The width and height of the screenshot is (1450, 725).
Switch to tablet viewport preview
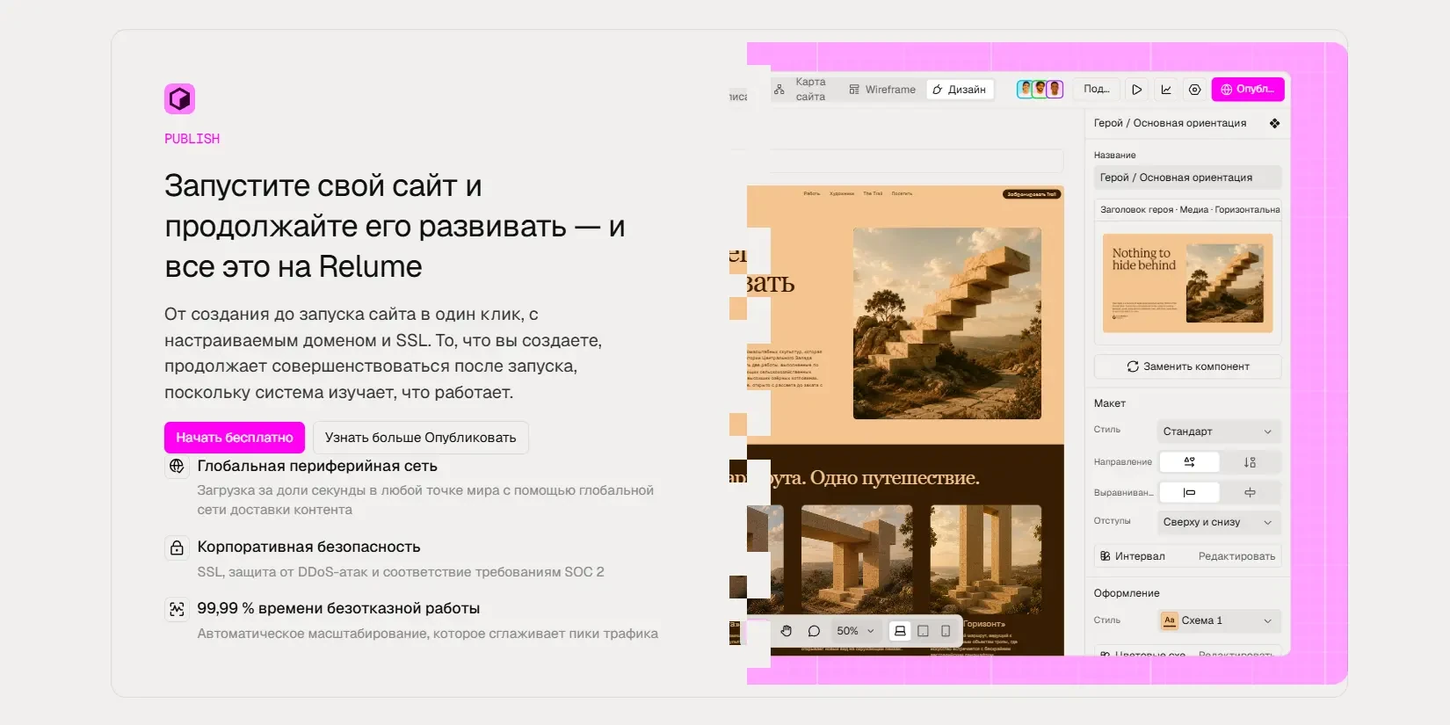[x=923, y=631]
